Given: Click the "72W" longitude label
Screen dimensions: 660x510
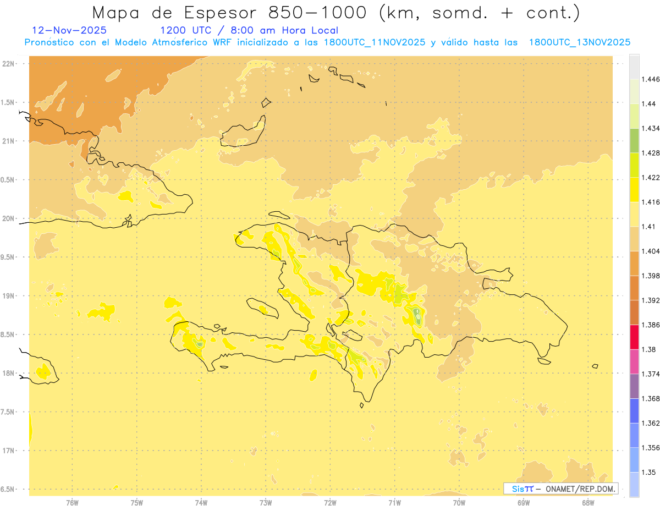Looking at the screenshot, I should [330, 502].
